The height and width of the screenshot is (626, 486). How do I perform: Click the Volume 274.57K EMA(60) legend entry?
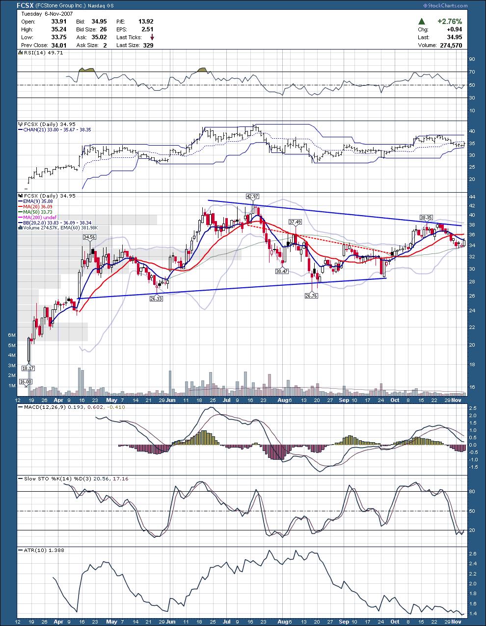tap(58, 227)
